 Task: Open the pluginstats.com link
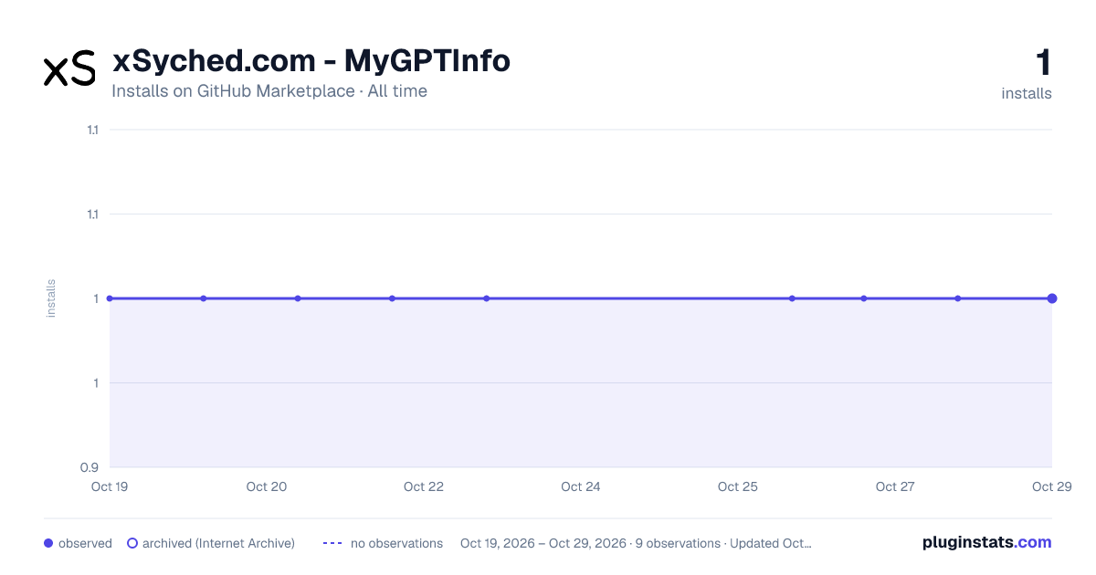[986, 542]
